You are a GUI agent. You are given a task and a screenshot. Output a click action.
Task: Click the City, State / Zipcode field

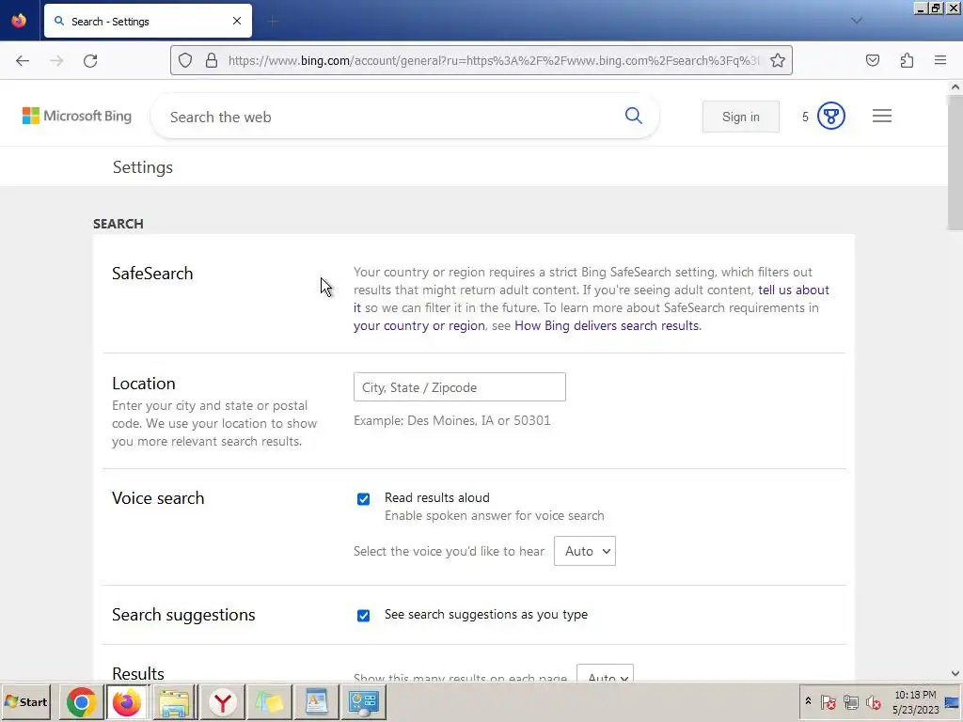[459, 387]
